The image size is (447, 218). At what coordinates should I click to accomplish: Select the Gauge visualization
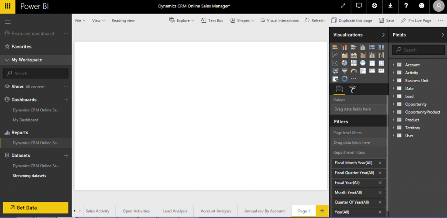point(354,70)
